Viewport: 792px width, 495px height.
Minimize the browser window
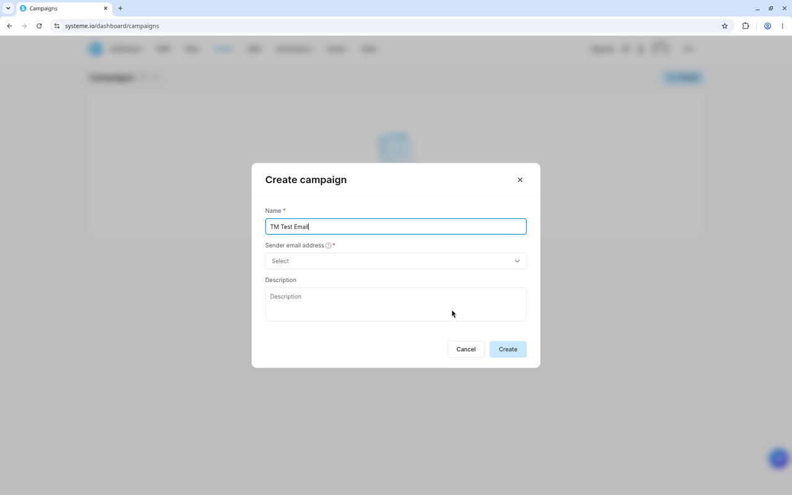click(x=757, y=9)
